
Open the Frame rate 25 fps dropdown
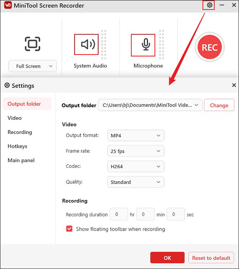136,151
